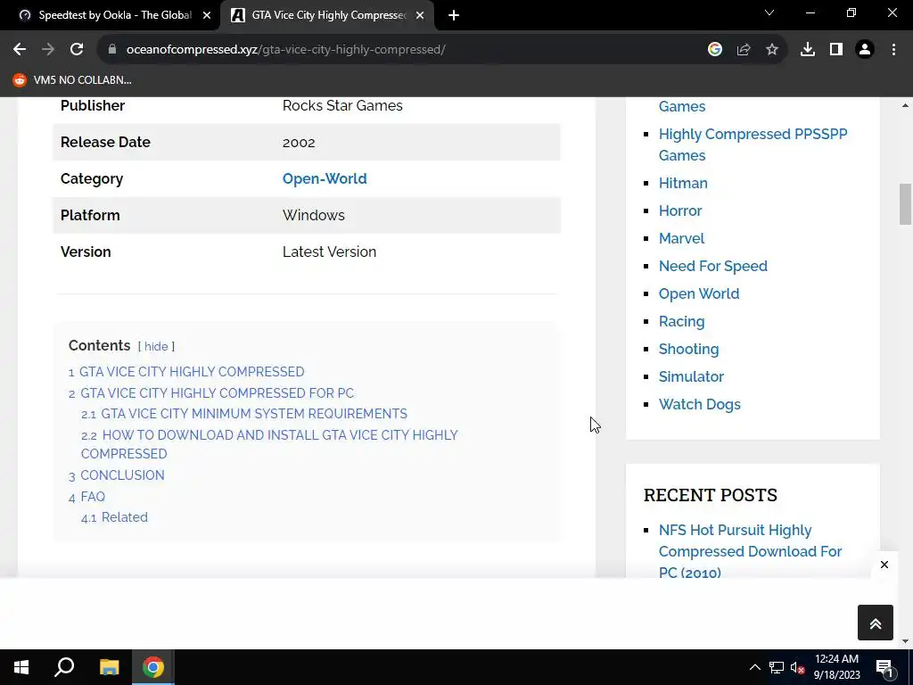View site security lock info
The width and height of the screenshot is (913, 685).
coord(112,50)
